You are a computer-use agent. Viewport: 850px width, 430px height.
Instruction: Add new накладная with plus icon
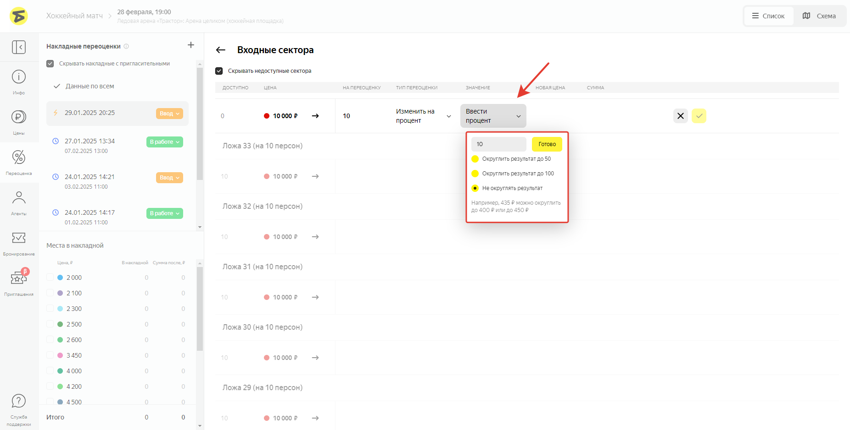pyautogui.click(x=191, y=45)
